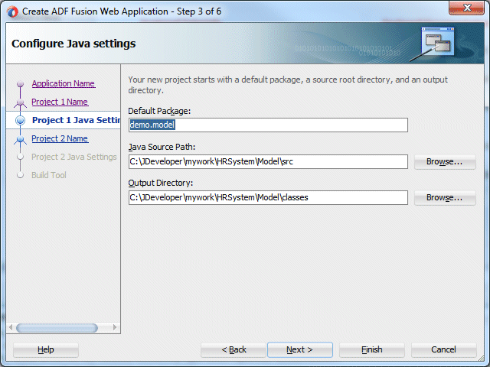Go back with the Back button
This screenshot has height=367, width=490.
(x=234, y=349)
